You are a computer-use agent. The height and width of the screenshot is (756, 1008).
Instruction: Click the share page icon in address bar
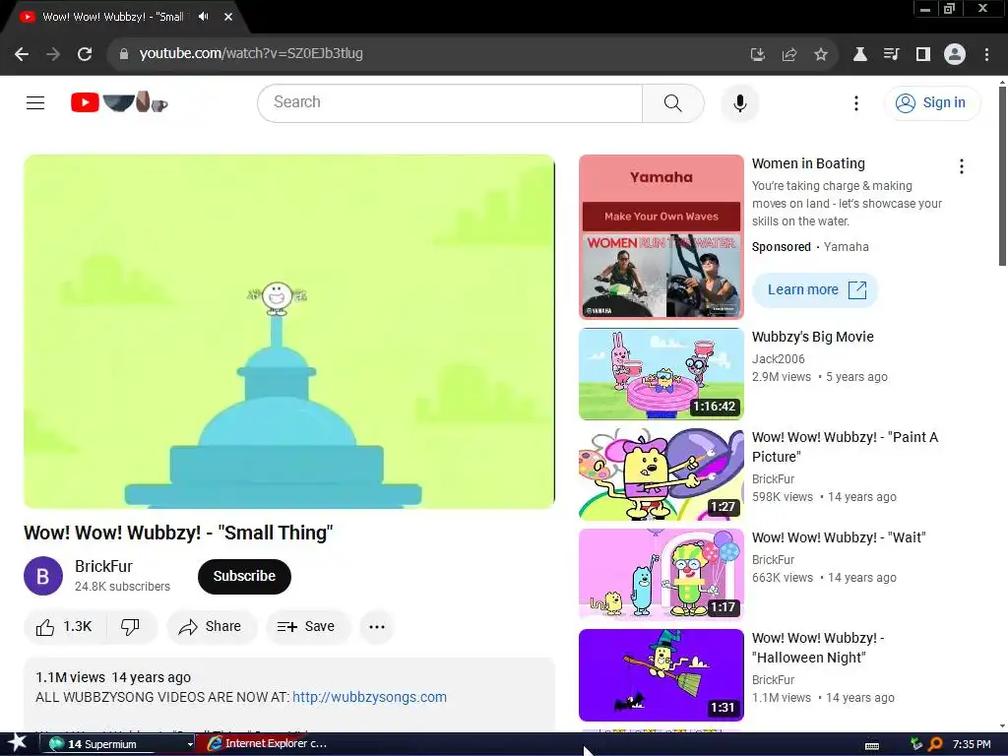(789, 55)
